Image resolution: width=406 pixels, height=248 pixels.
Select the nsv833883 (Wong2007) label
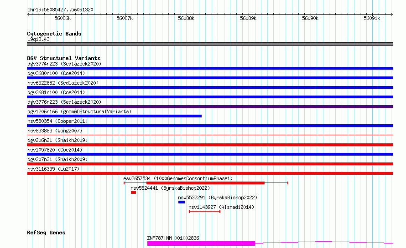pyautogui.click(x=55, y=131)
